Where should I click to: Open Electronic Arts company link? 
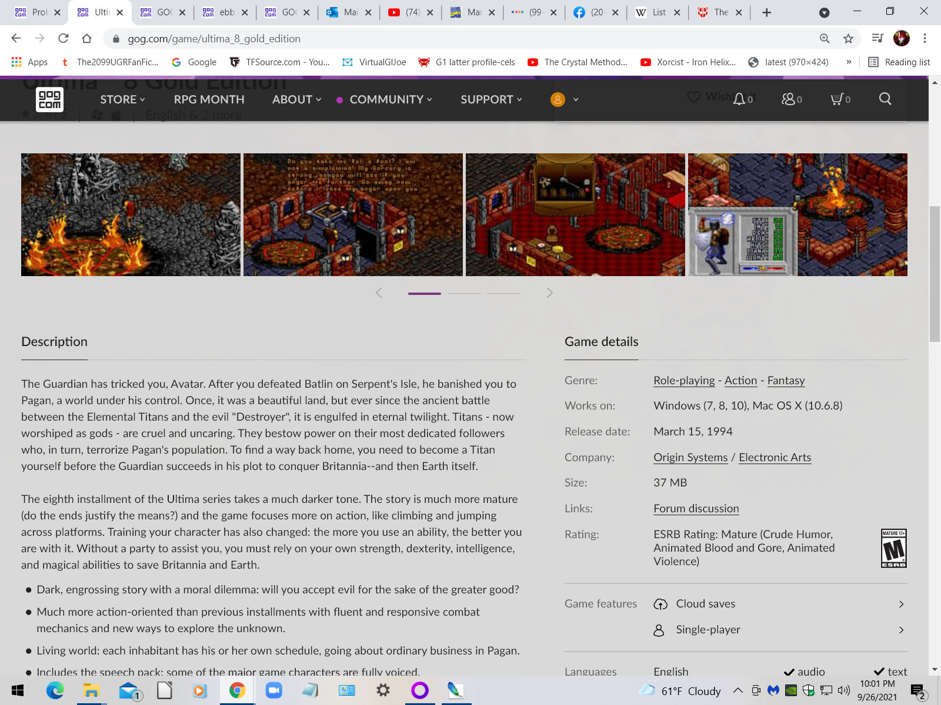pos(775,457)
